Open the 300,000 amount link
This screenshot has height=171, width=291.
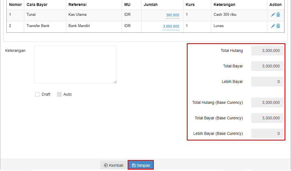point(172,15)
